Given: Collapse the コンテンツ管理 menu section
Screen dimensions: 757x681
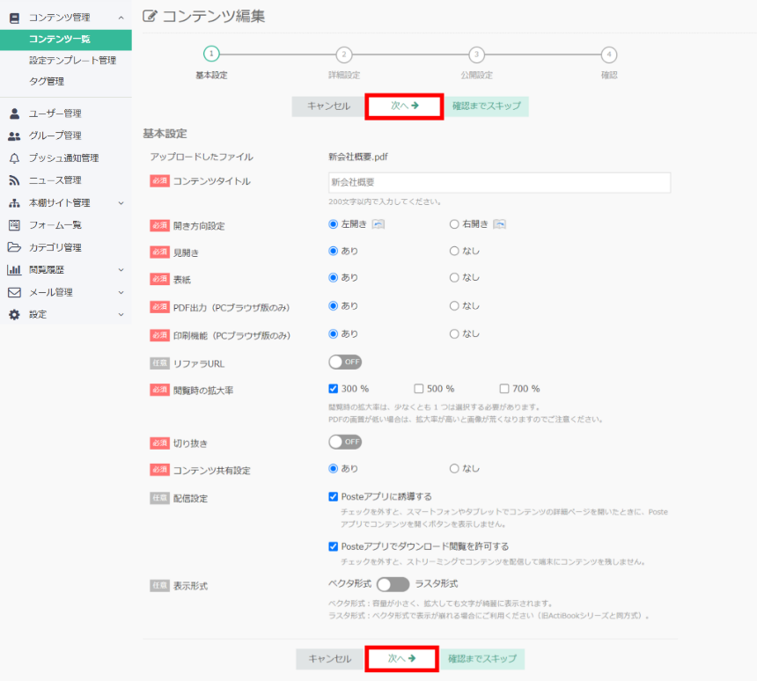Looking at the screenshot, I should [121, 18].
